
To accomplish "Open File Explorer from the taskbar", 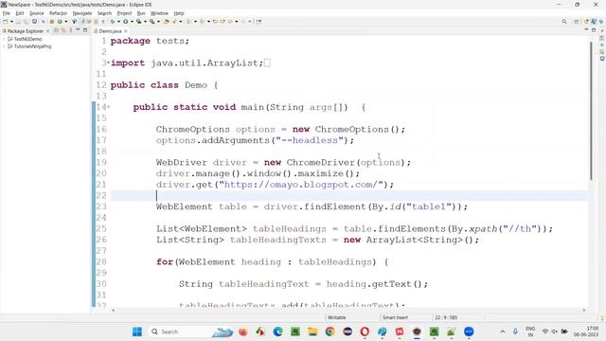I will coord(312,332).
